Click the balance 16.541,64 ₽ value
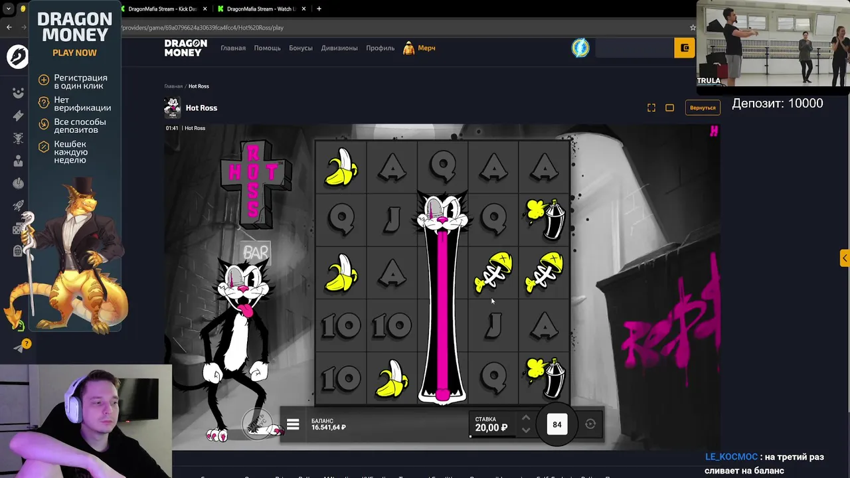This screenshot has width=850, height=478. (329, 428)
